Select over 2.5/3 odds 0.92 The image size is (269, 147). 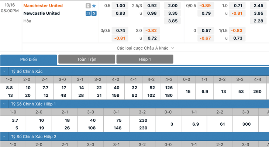click(152, 6)
